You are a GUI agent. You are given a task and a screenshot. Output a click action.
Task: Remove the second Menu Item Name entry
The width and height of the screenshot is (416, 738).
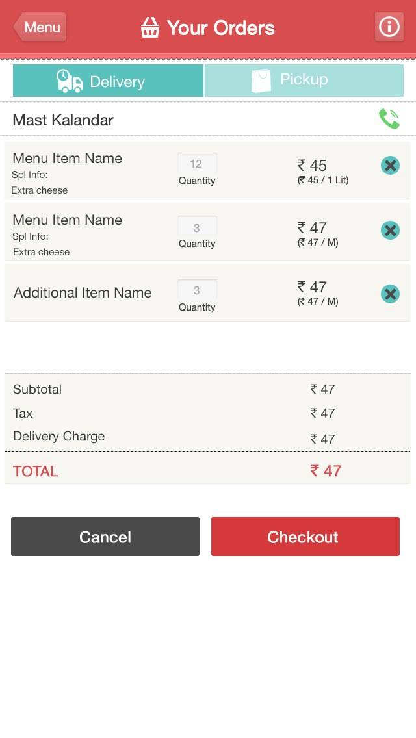pyautogui.click(x=390, y=231)
